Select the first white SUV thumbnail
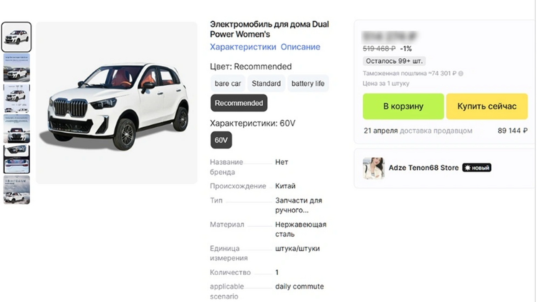537x302 pixels. pyautogui.click(x=16, y=36)
